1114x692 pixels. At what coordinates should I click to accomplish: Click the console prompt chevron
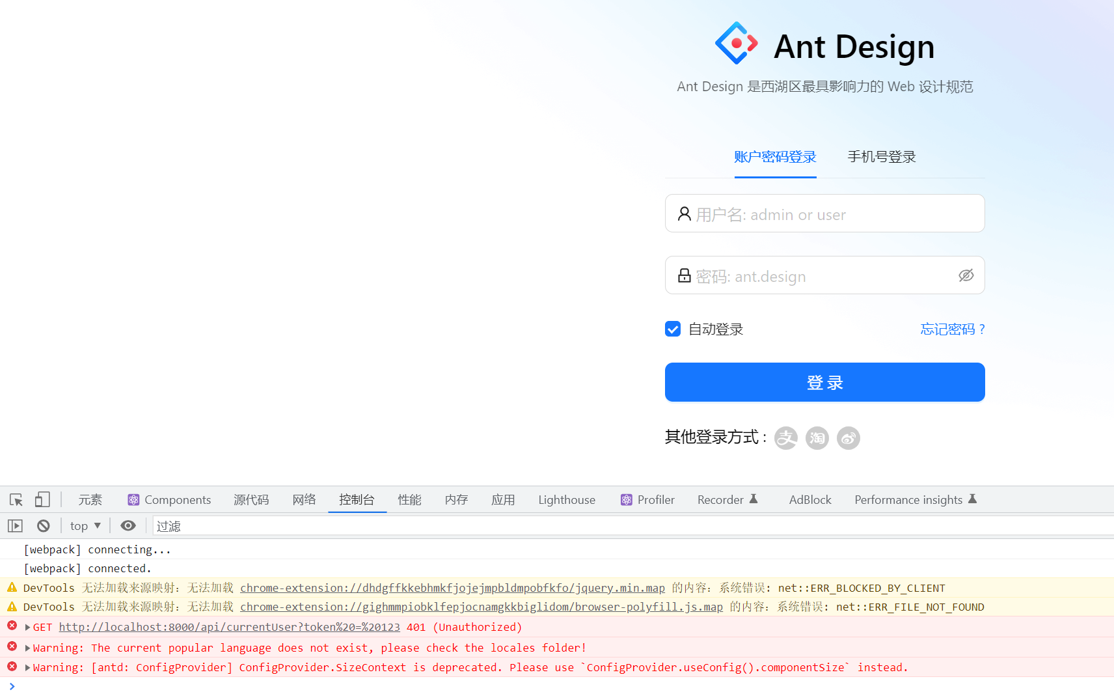click(12, 685)
